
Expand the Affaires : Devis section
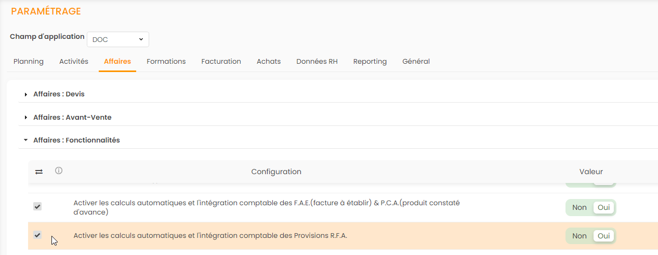(58, 94)
